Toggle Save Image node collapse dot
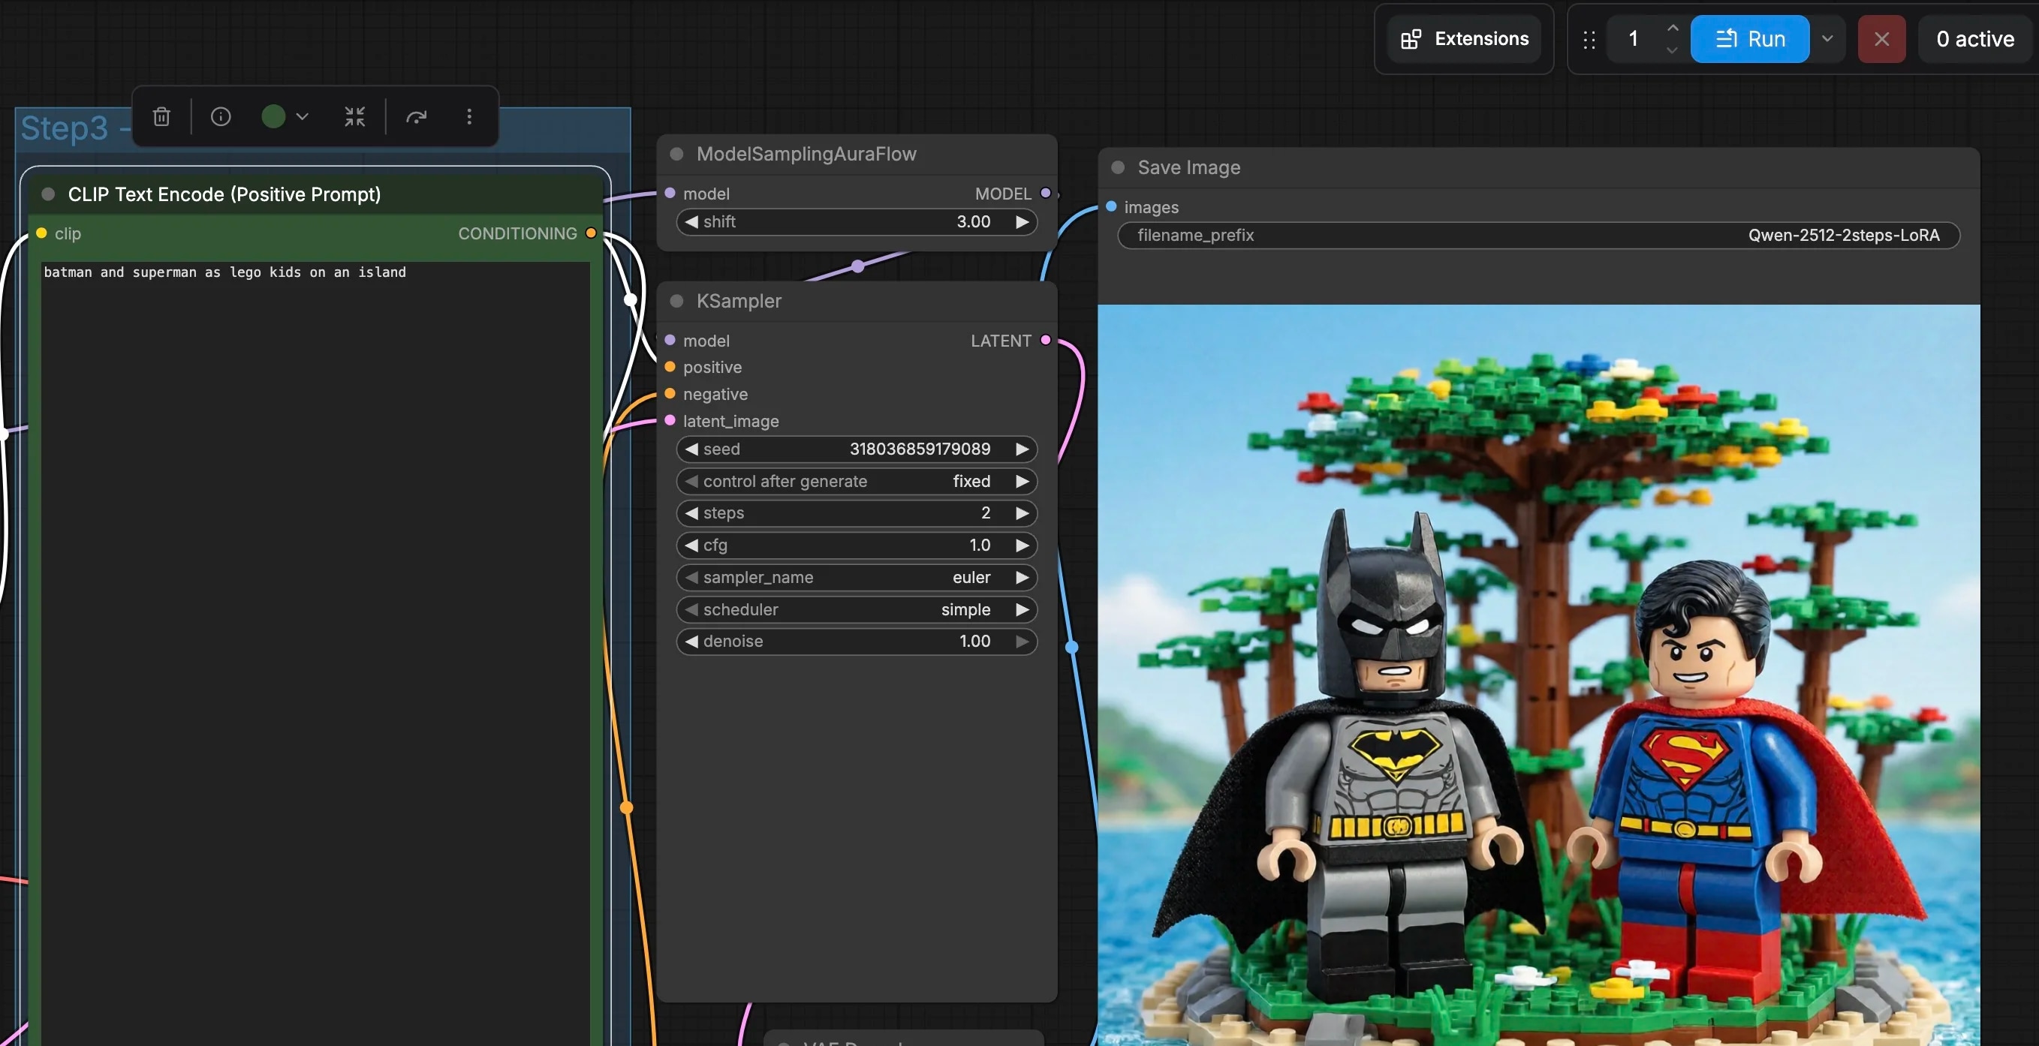This screenshot has height=1046, width=2039. (1119, 168)
